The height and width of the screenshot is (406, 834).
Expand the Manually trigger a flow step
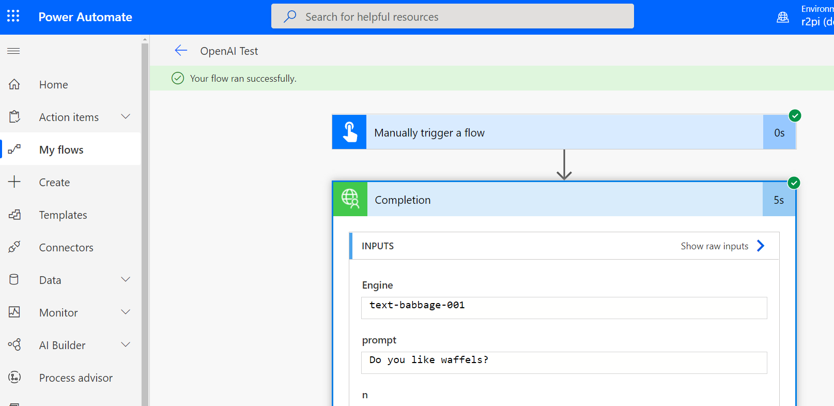click(564, 132)
